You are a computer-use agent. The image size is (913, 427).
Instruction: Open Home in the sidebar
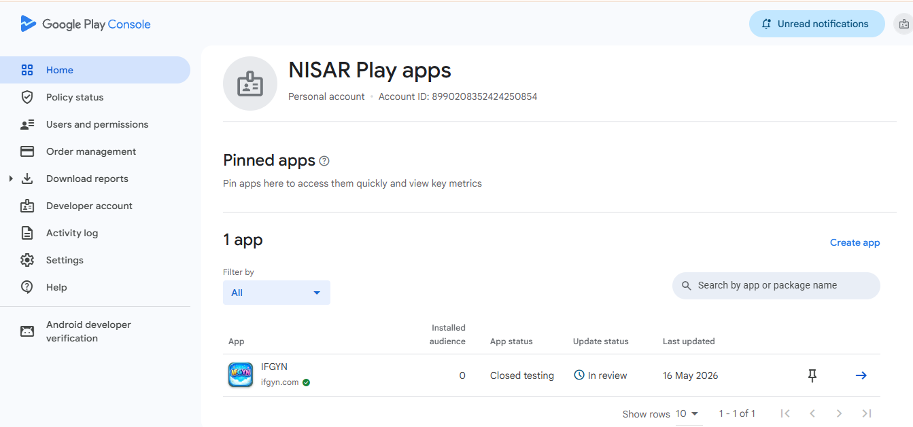(x=95, y=70)
